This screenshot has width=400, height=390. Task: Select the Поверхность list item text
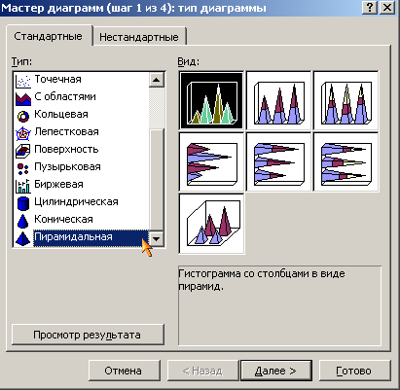point(66,149)
